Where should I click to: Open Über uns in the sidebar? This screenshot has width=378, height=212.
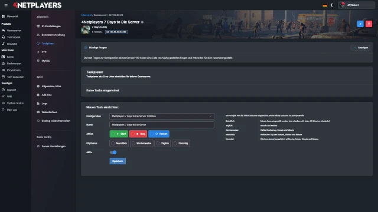click(x=9, y=110)
